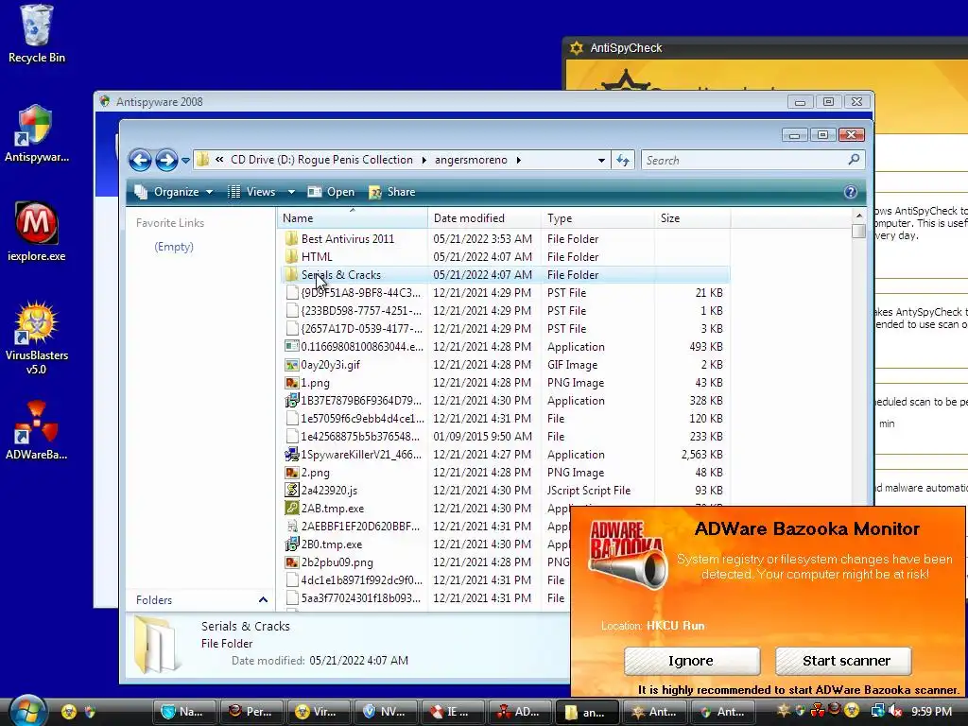This screenshot has height=726, width=968.
Task: Click the refresh button beside address bar
Action: click(x=623, y=161)
